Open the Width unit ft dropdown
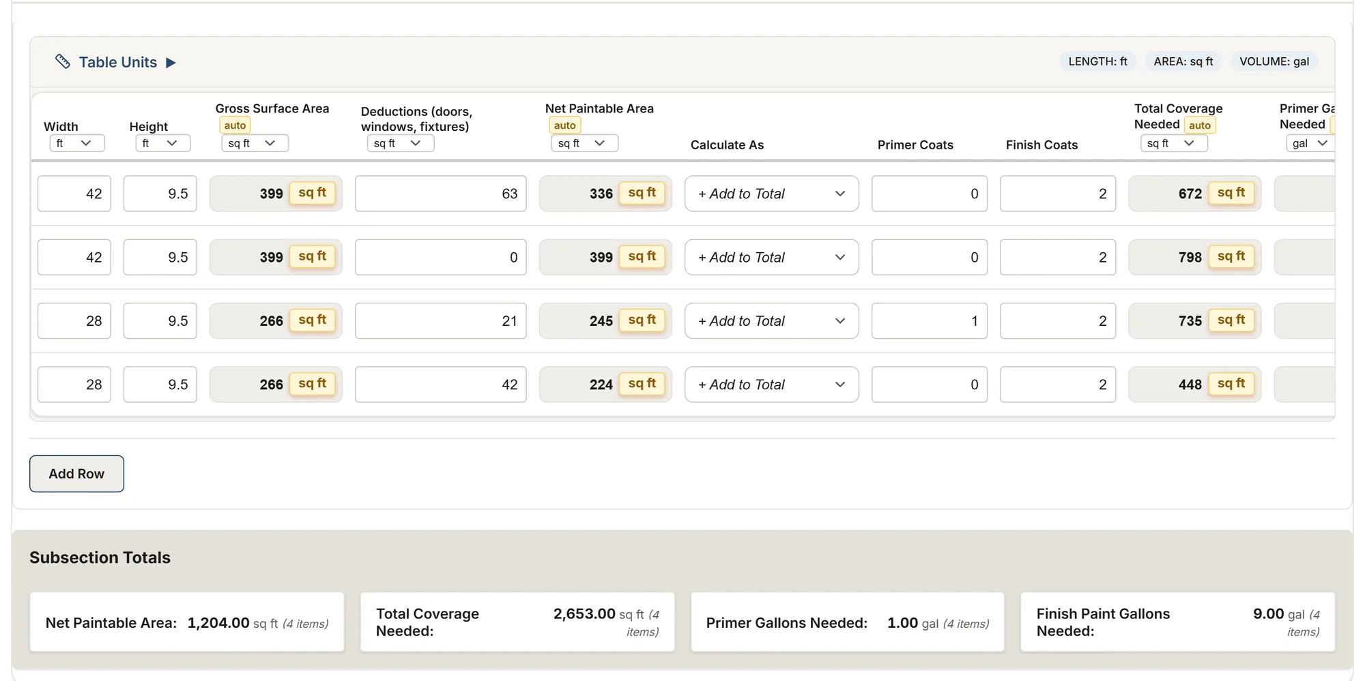Viewport: 1365px width, 681px height. [x=77, y=143]
